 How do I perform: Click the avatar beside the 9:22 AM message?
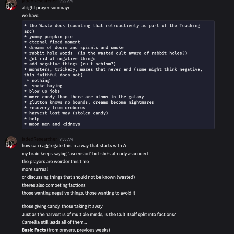click(x=11, y=5)
